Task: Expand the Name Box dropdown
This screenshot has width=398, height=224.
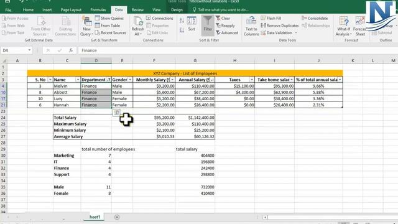Action: coord(29,50)
